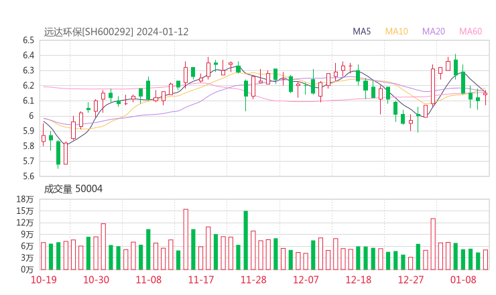Click the 5.6 price axis label
Viewport: 496px width, 295px height.
pyautogui.click(x=27, y=176)
